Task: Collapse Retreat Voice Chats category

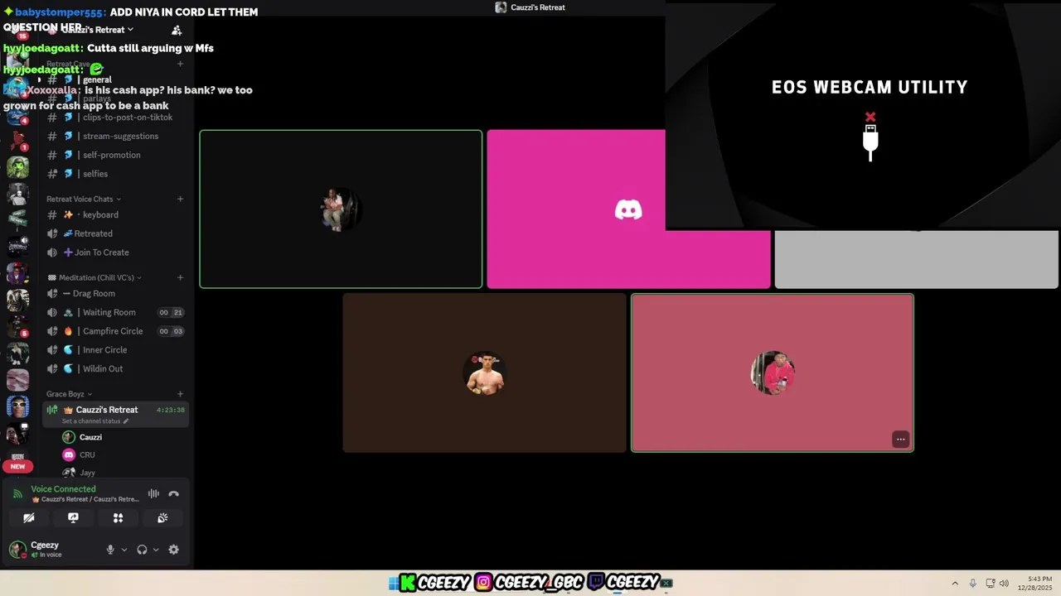Action: tap(83, 199)
